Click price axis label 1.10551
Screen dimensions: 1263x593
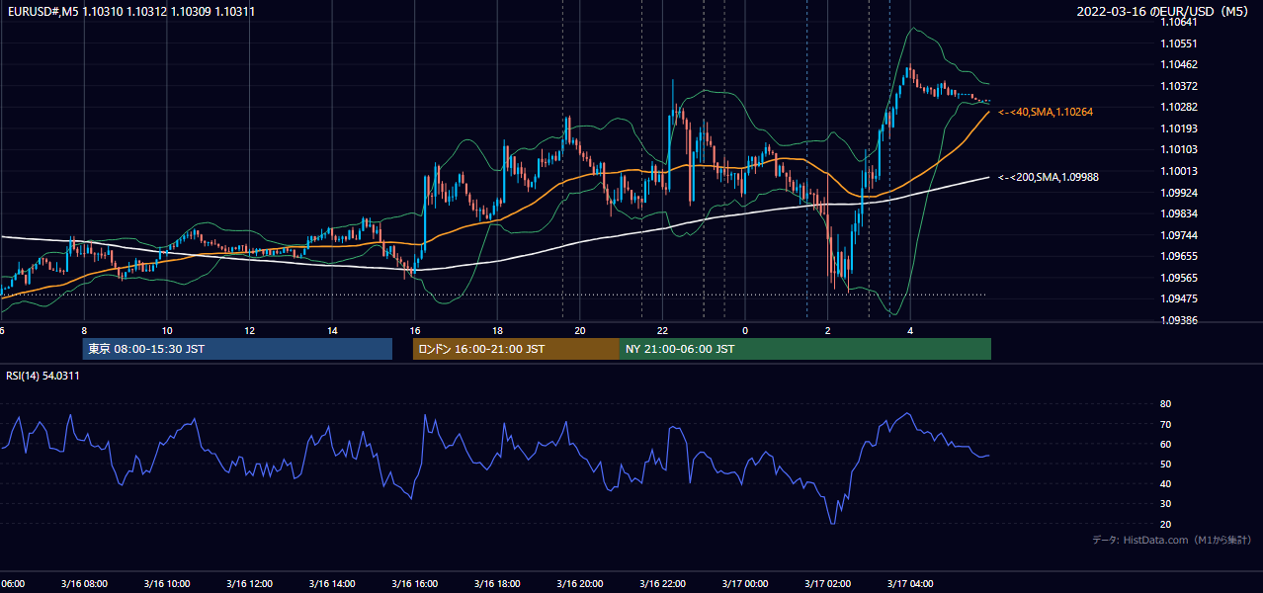tap(1178, 43)
